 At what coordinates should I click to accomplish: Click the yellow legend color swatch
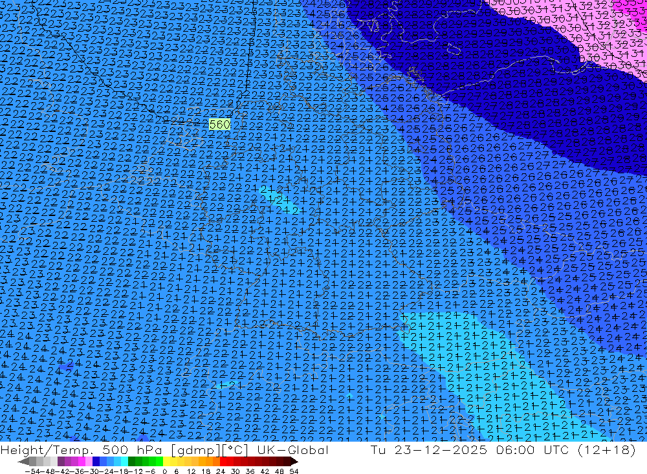tap(166, 462)
